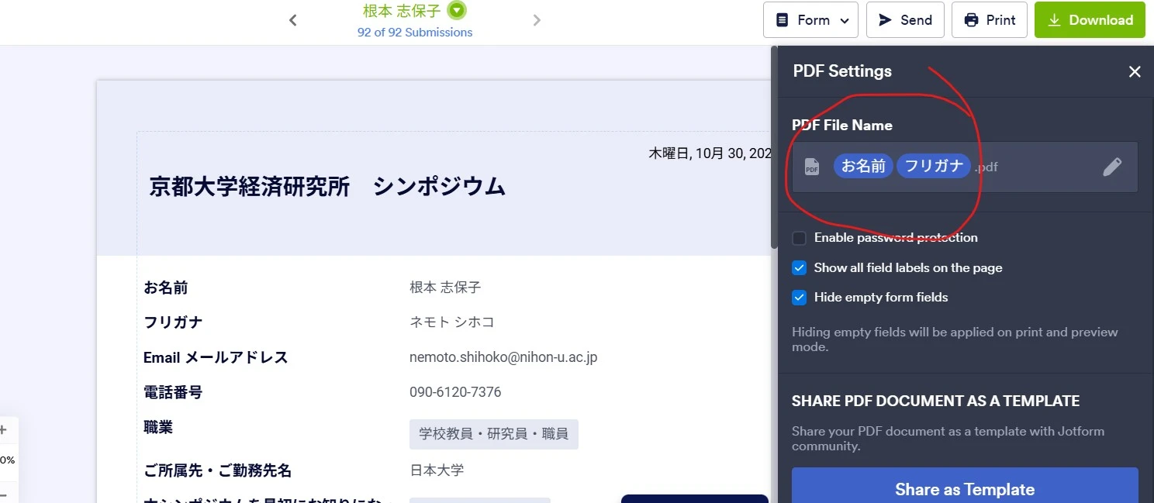Enable password protection

pyautogui.click(x=799, y=238)
